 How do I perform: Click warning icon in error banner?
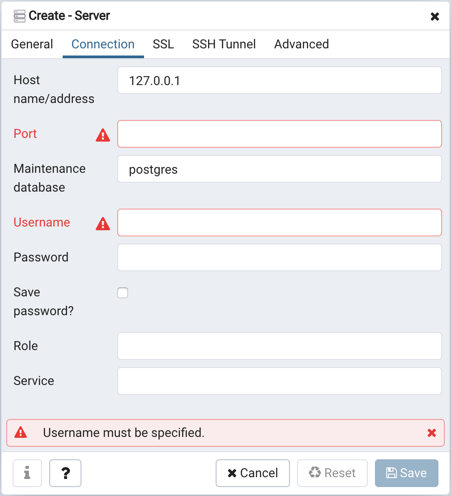click(x=21, y=432)
